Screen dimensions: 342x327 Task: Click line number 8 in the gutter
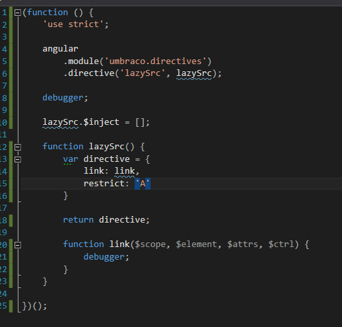[x=5, y=98]
